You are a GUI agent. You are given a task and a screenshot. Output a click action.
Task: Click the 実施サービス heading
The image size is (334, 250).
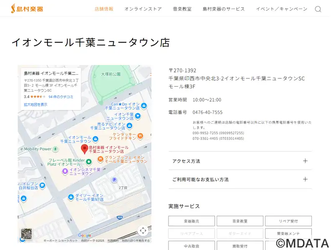184,206
